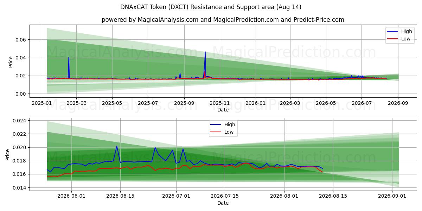This screenshot has width=422, height=211.
Task: Click the '0.016' price label on the bottom chart
Action: [20, 174]
